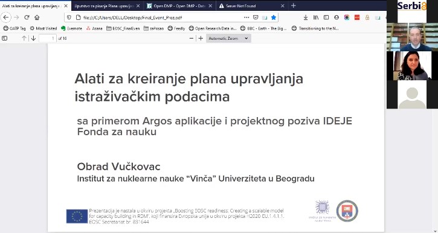The image size is (438, 233).
Task: Go to the browser home page icon
Action: (x=37, y=18)
